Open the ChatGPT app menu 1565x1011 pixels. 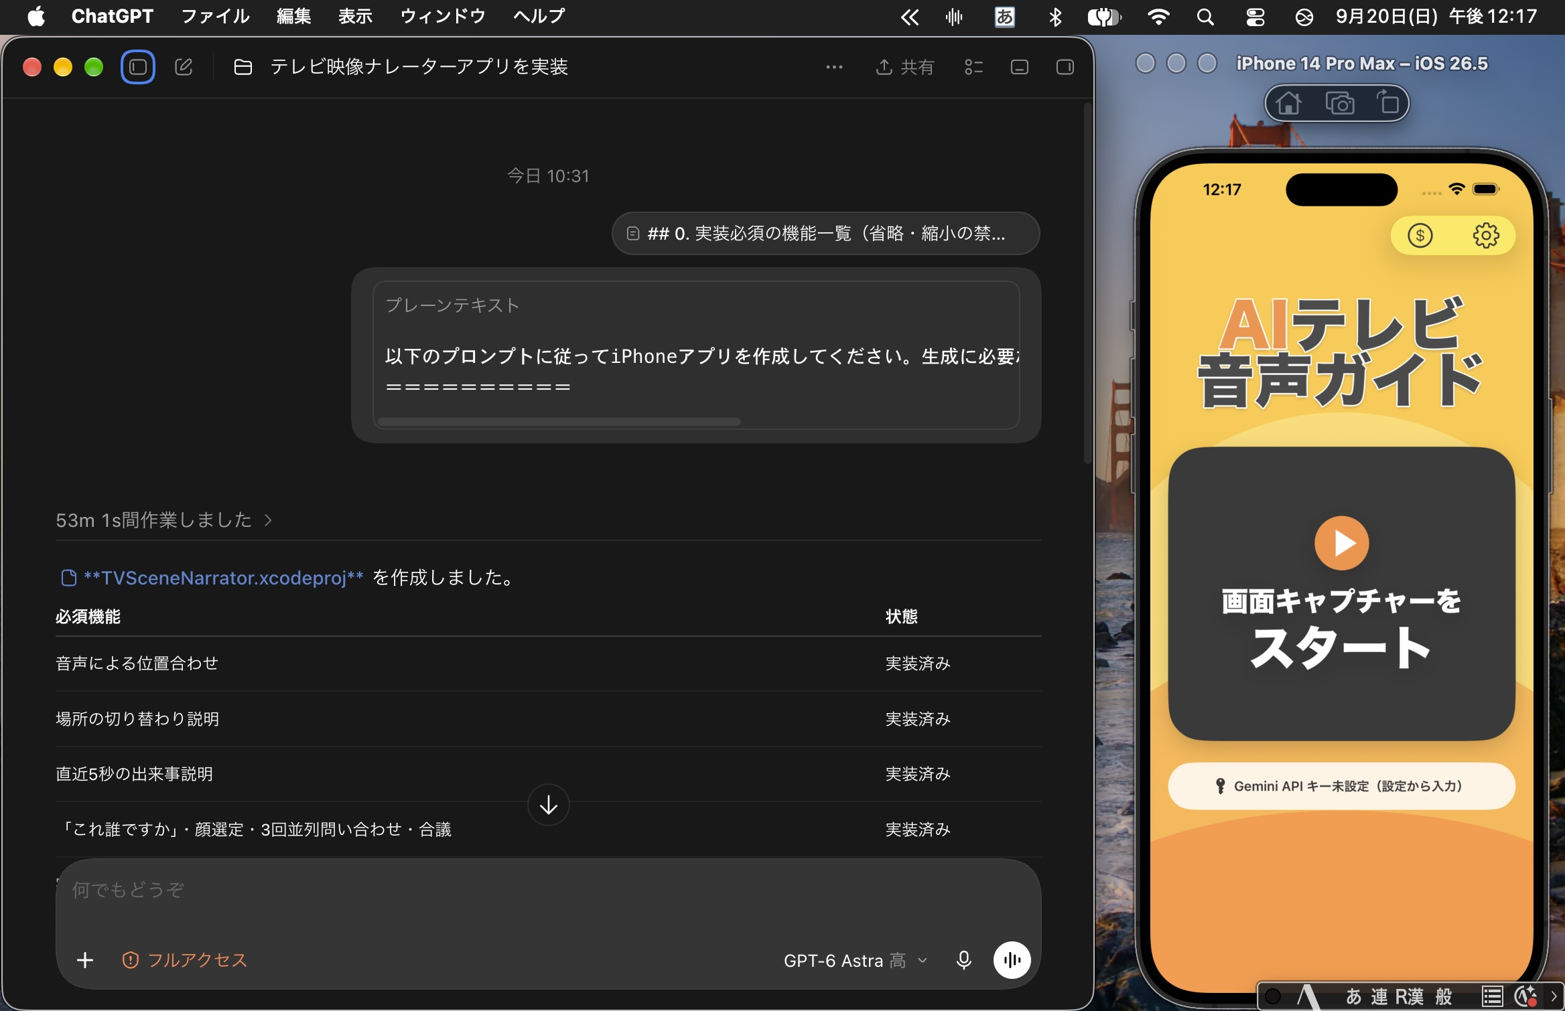pyautogui.click(x=113, y=16)
